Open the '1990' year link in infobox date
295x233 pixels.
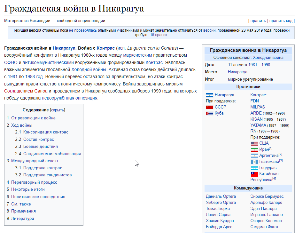point(266,65)
